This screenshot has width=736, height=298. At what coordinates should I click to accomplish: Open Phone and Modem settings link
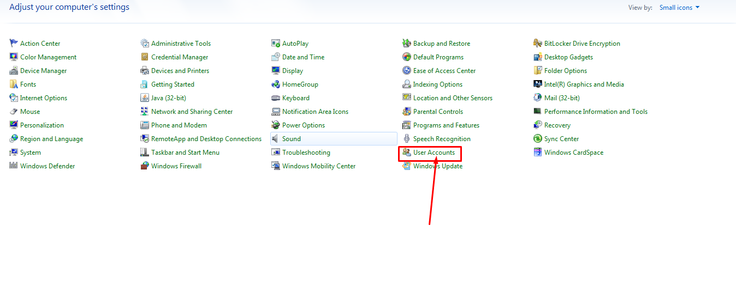pos(179,125)
